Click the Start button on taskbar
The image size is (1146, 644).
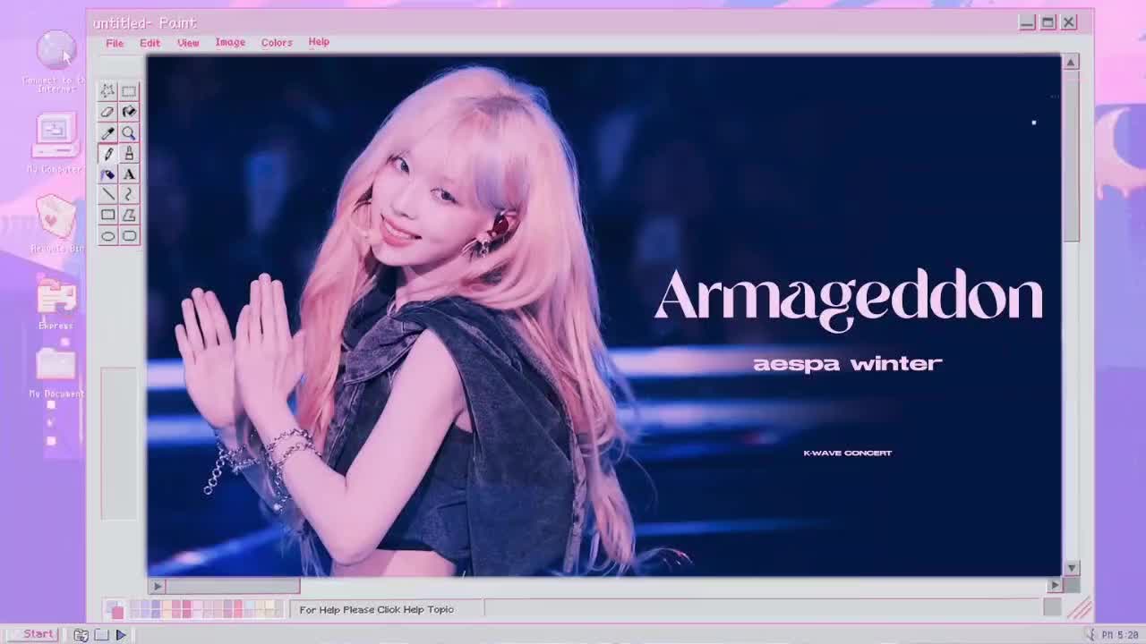[x=33, y=634]
